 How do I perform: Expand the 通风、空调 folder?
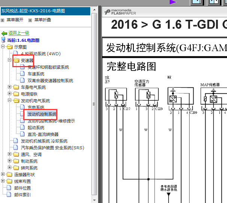[x=9, y=154]
